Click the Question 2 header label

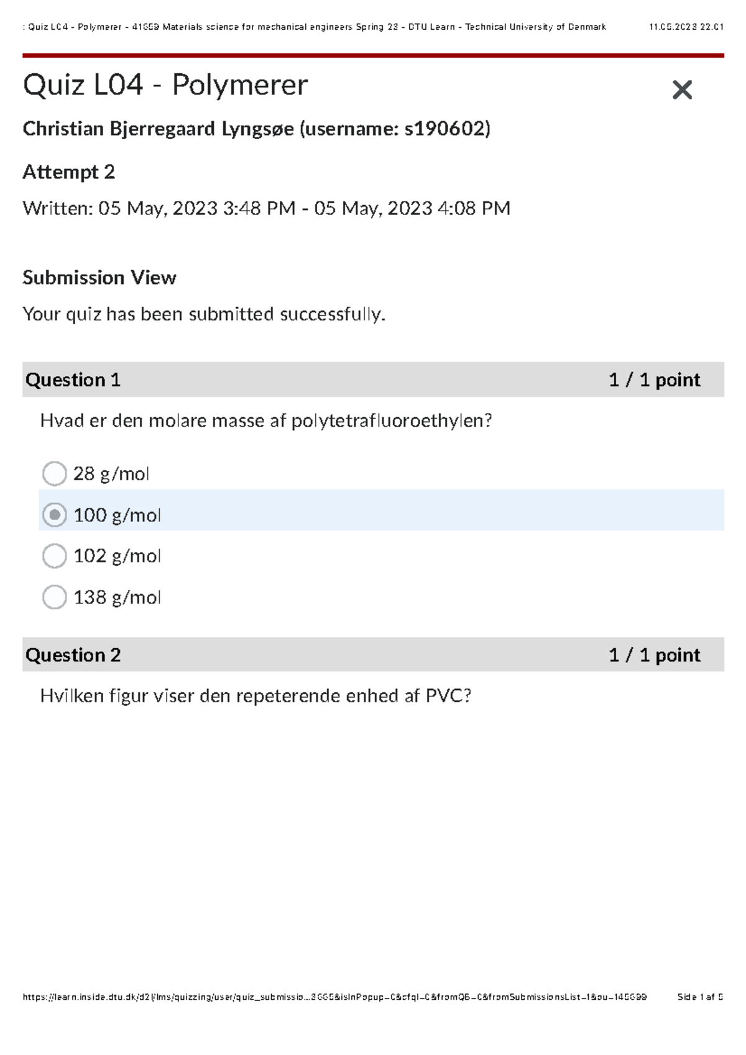(73, 655)
